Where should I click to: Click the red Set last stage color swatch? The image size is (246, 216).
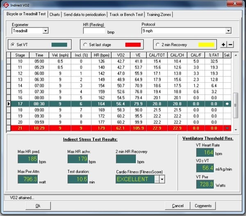[x=133, y=45]
